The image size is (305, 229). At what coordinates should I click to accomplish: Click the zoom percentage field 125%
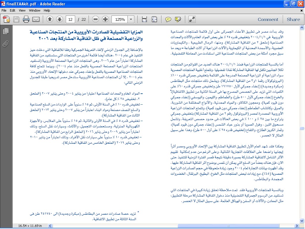[x=120, y=19]
